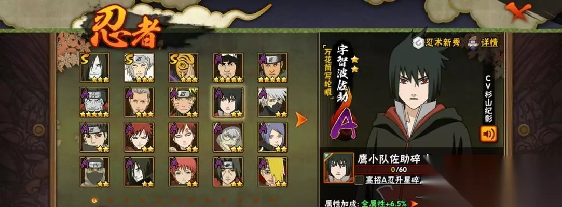Choose the Naruto portrait with whisker marks
The height and width of the screenshot is (207, 562).
click(184, 102)
